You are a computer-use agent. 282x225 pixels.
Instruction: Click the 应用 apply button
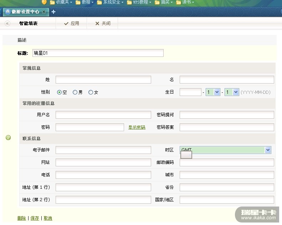(71, 23)
